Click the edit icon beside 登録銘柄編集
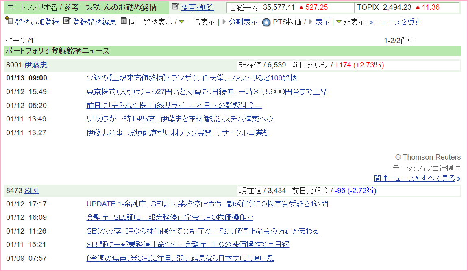The height and width of the screenshot is (271, 468). pyautogui.click(x=67, y=21)
